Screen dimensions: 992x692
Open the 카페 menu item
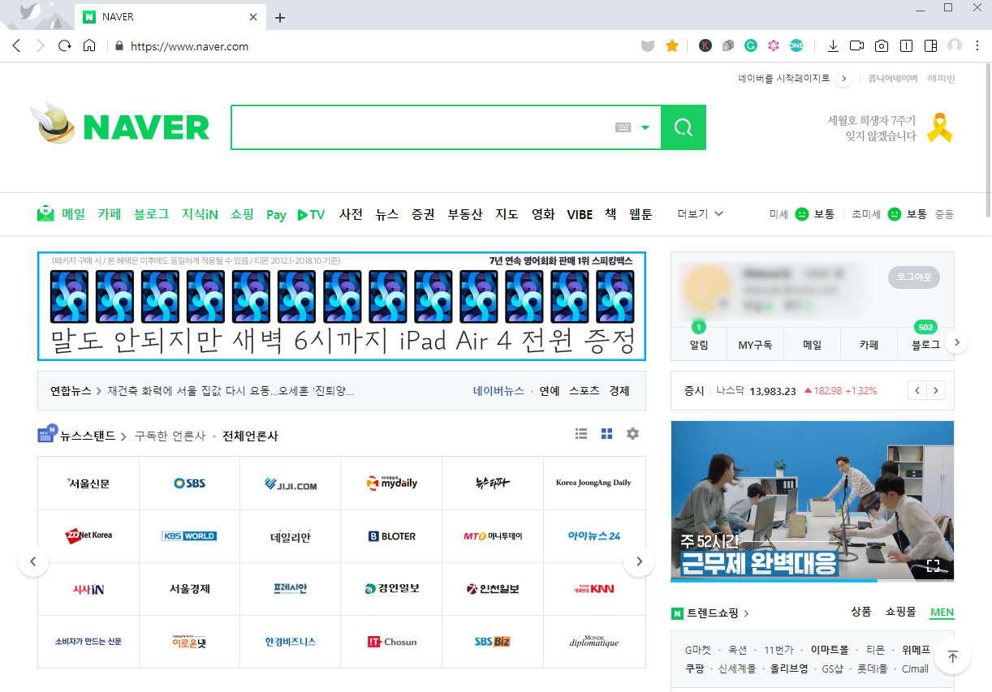(x=110, y=214)
